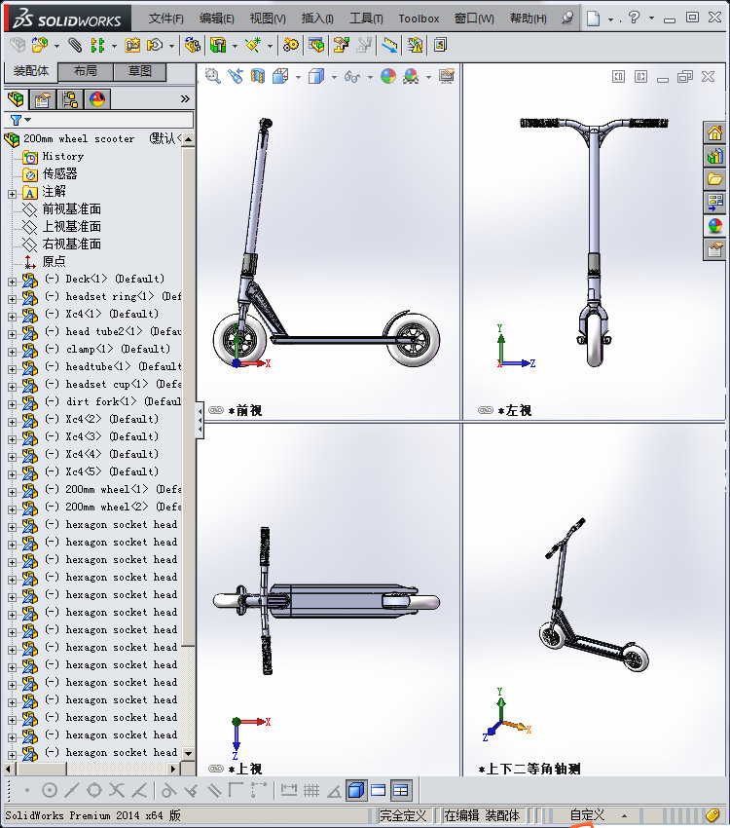Image resolution: width=730 pixels, height=828 pixels.
Task: Click the SolidWorks Resources home icon
Action: [x=714, y=133]
